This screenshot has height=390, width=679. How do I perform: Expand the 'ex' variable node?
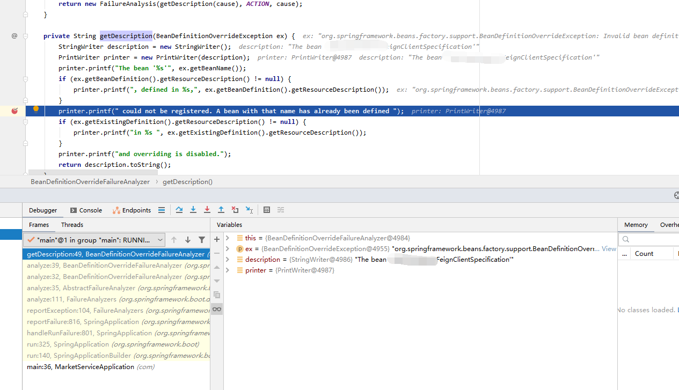tap(228, 248)
